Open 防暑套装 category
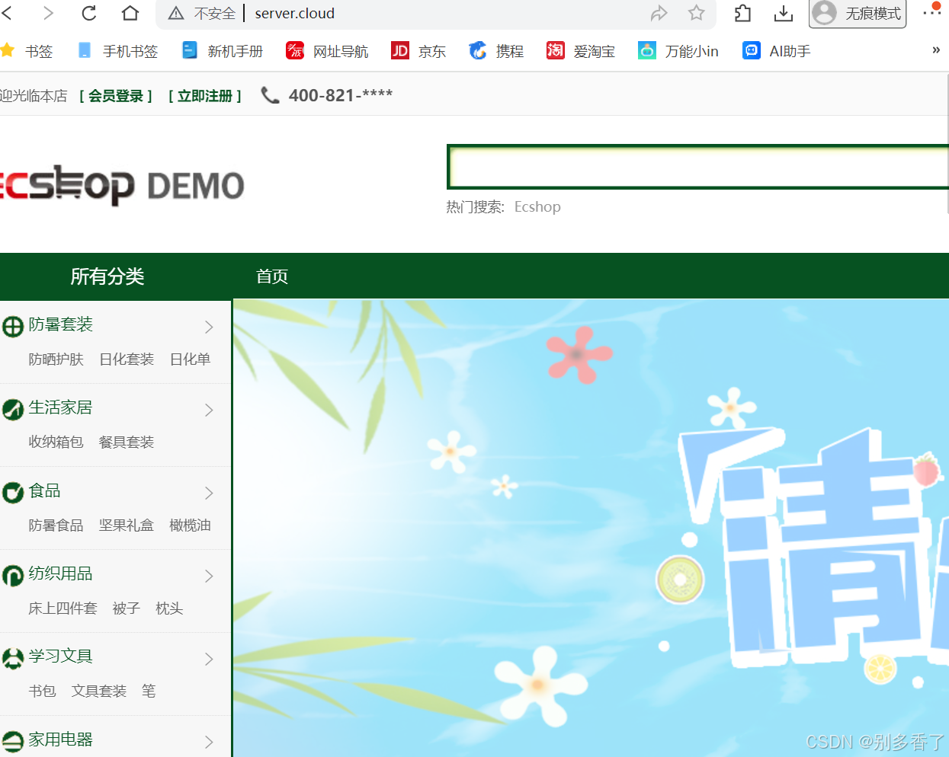Viewport: 949px width, 757px height. (x=61, y=324)
